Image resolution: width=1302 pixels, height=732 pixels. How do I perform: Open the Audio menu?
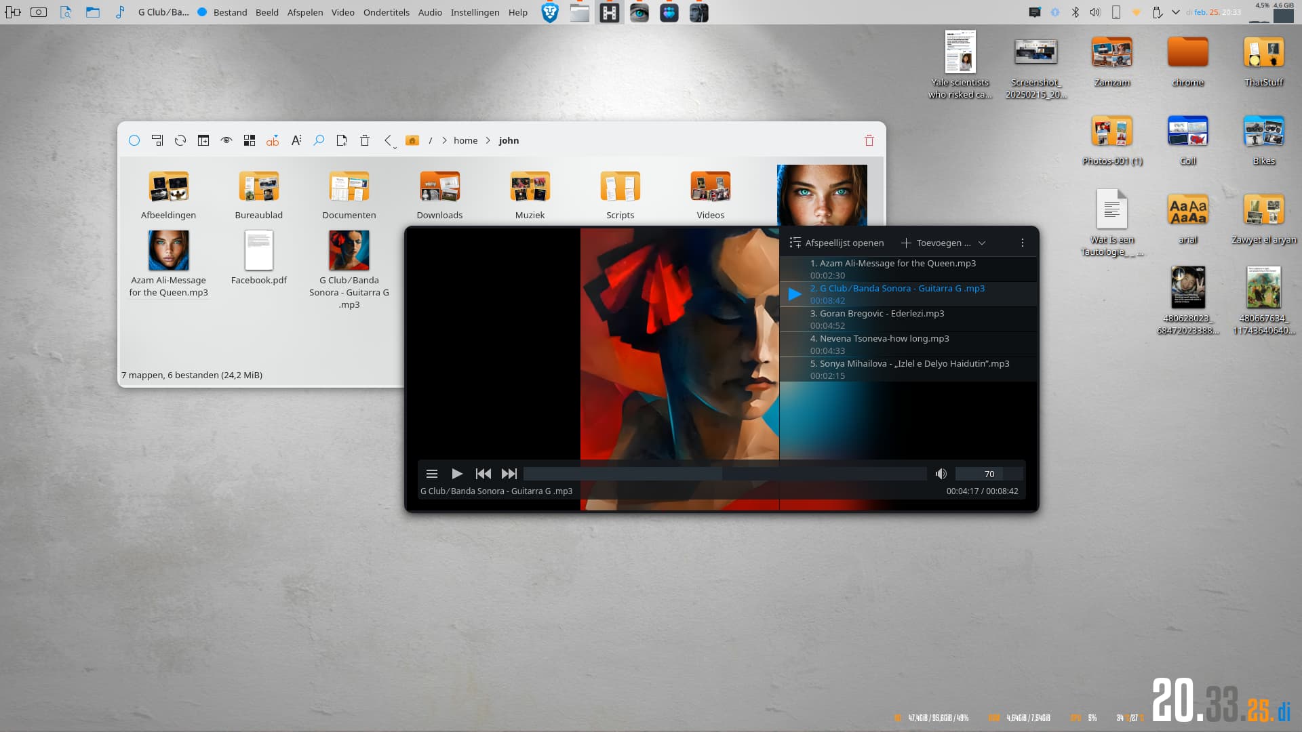coord(430,12)
